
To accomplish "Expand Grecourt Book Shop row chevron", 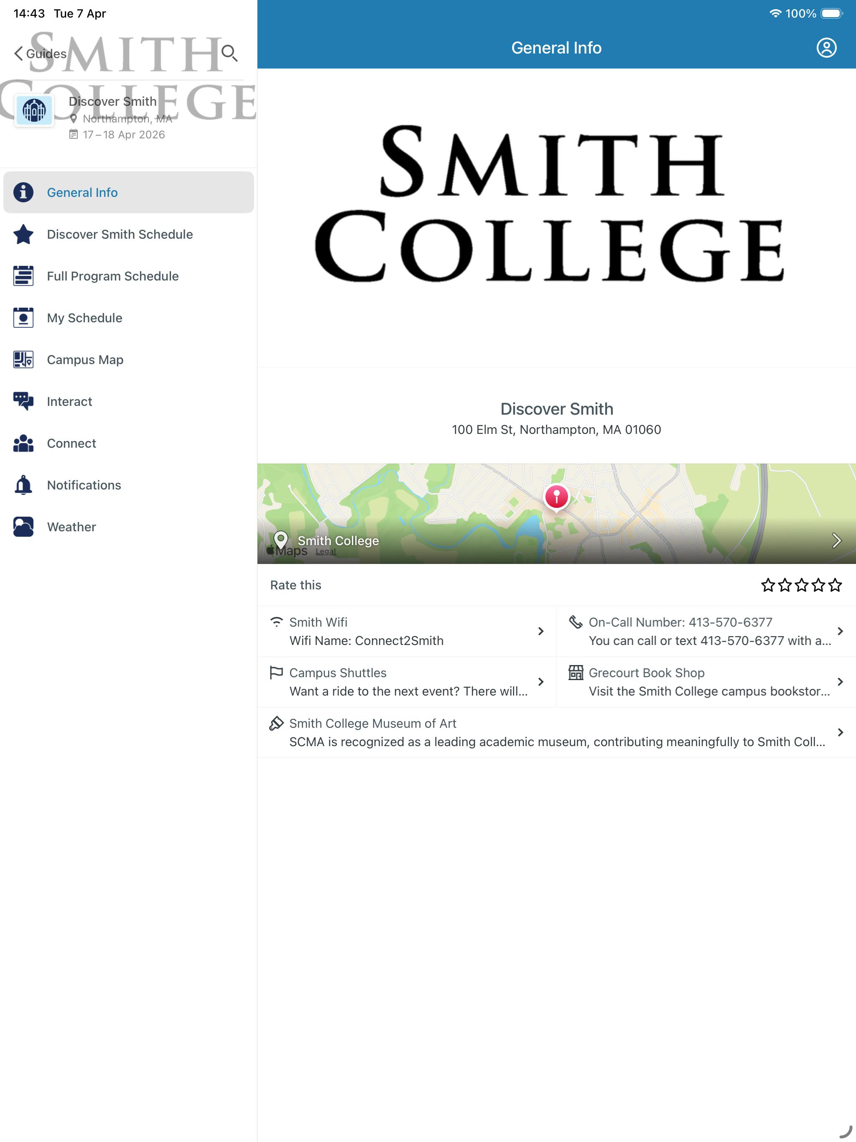I will click(x=840, y=681).
